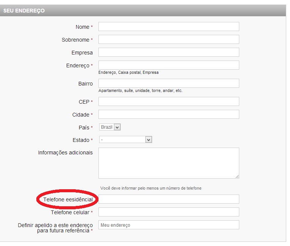The width and height of the screenshot is (290, 246).
Task: Click hint 'Apartamento, suíte, unidade, torre, andar, etc.'
Action: point(140,90)
